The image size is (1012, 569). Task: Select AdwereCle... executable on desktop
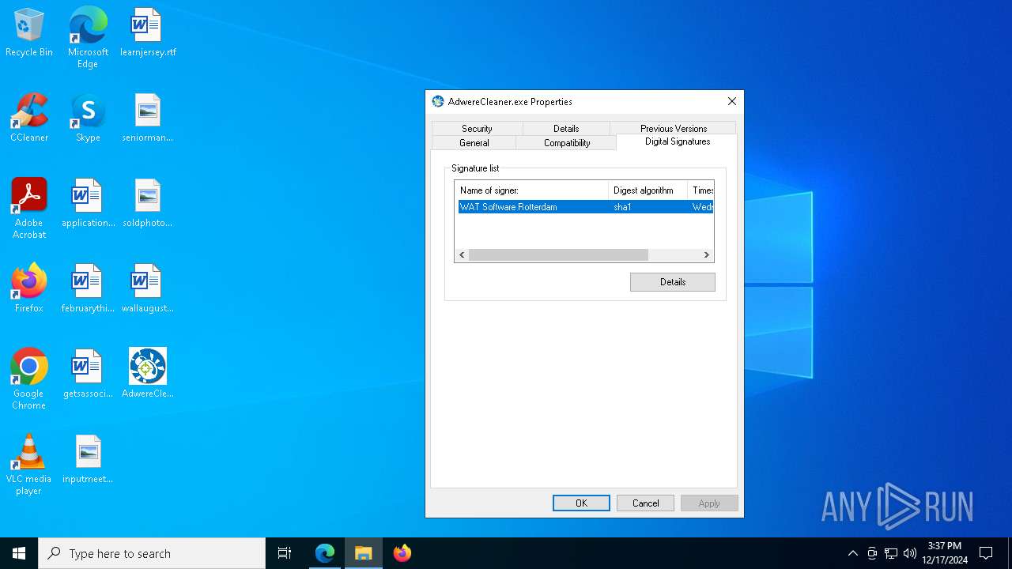coord(148,374)
